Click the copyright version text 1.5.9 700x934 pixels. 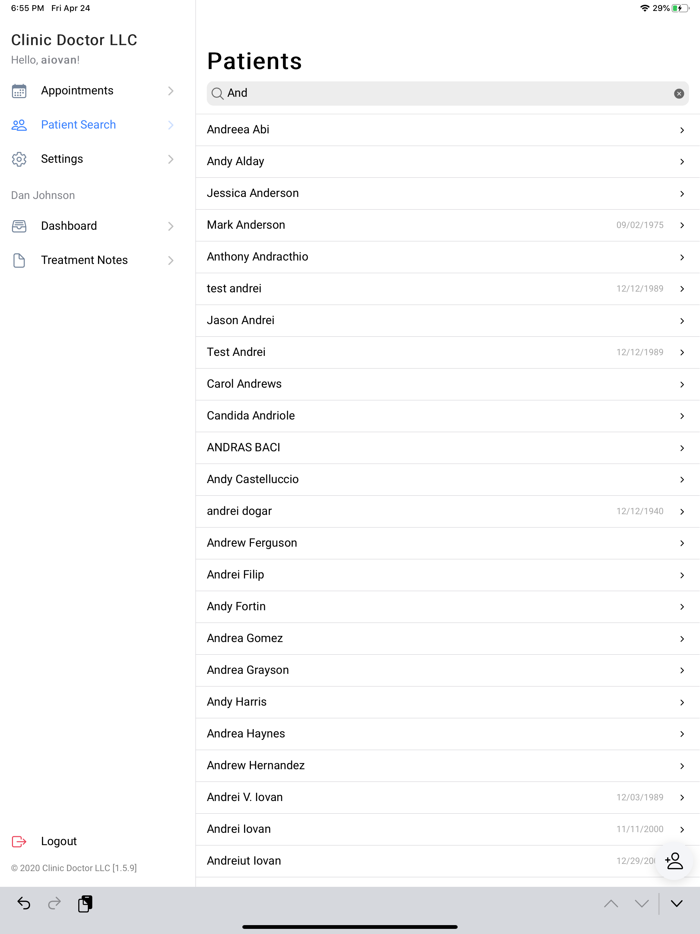74,868
